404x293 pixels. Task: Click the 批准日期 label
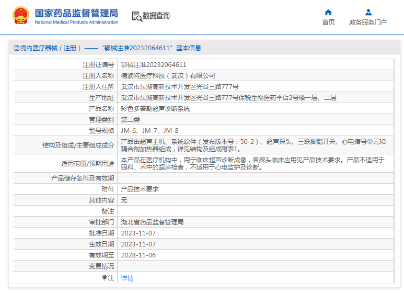click(101, 233)
